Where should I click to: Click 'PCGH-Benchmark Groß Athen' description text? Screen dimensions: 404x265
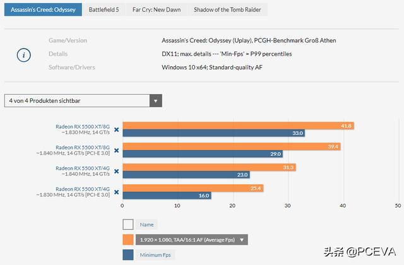[295, 40]
